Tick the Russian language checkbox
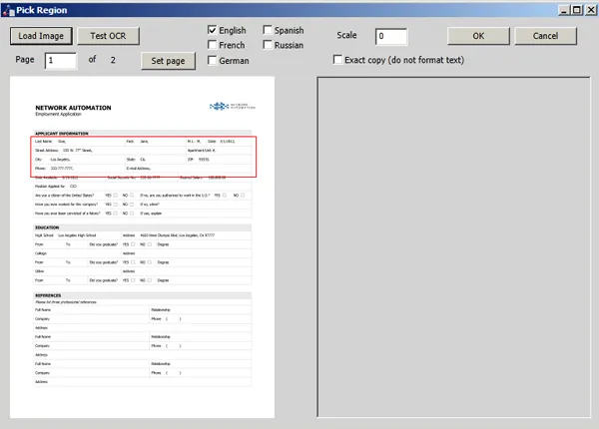 click(x=268, y=45)
